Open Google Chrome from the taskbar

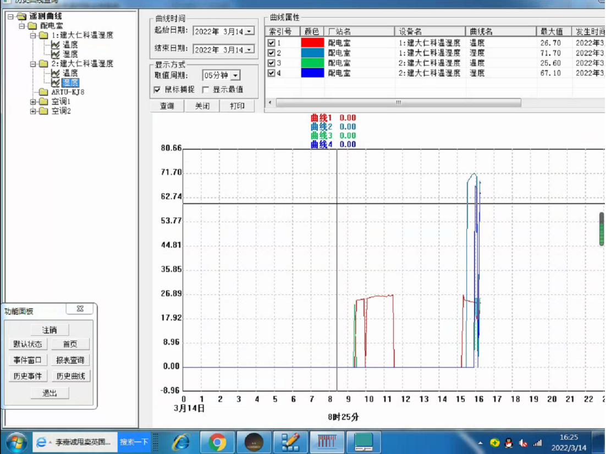[217, 442]
